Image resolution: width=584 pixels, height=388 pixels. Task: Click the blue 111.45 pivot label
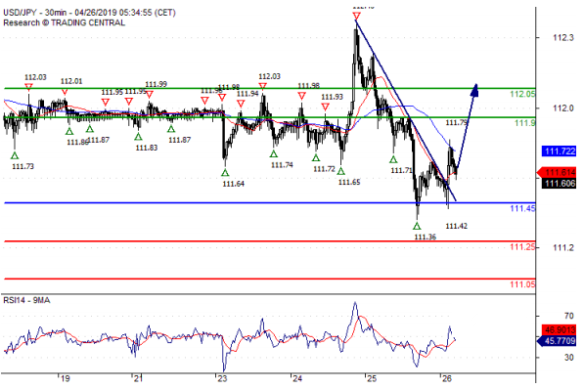pyautogui.click(x=522, y=208)
